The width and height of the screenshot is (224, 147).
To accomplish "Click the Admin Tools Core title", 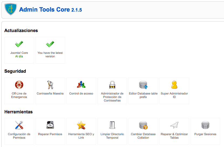I will 50,10.
